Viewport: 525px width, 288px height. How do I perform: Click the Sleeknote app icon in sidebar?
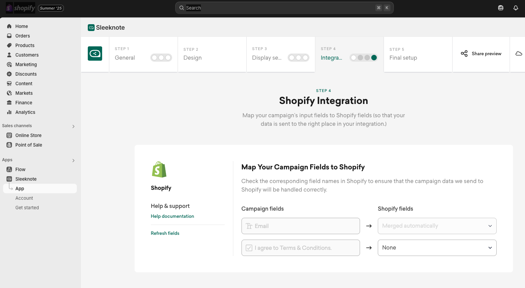(9, 179)
